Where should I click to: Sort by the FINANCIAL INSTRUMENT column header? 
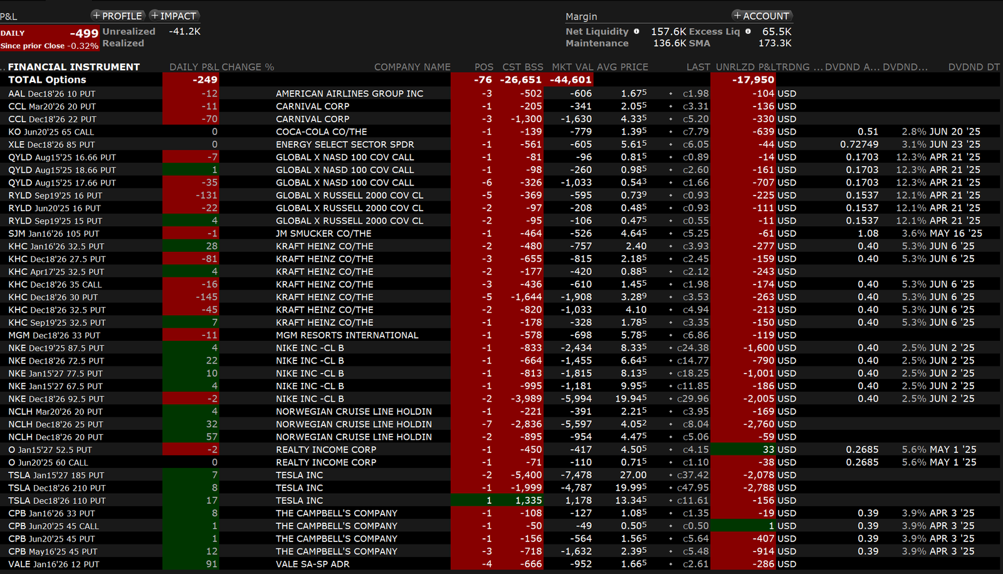pos(74,67)
